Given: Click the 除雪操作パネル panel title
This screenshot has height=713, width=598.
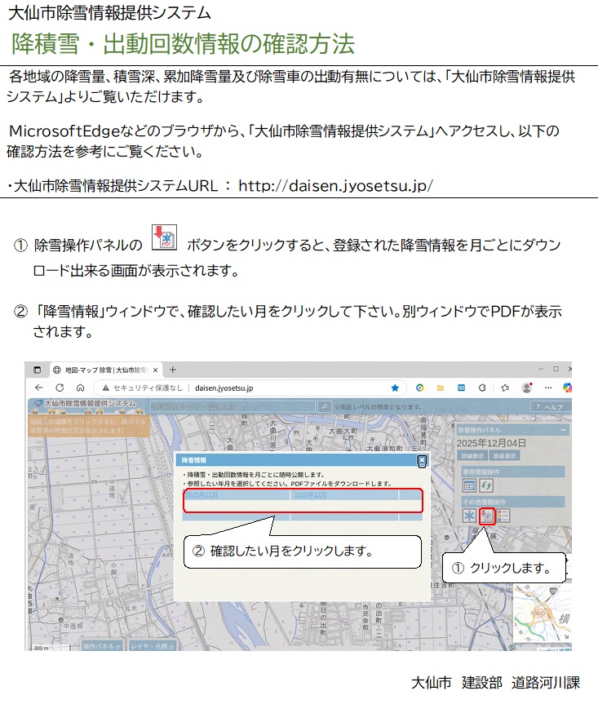Looking at the screenshot, I should [479, 430].
